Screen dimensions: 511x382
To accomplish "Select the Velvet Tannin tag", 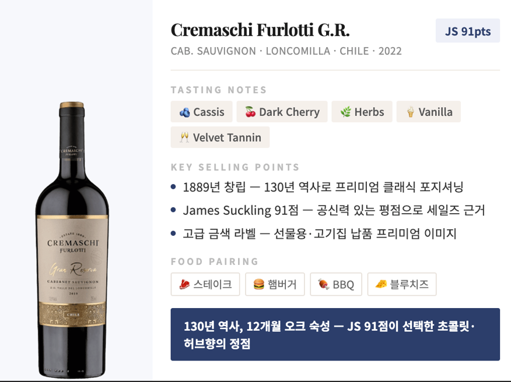I will pos(220,137).
